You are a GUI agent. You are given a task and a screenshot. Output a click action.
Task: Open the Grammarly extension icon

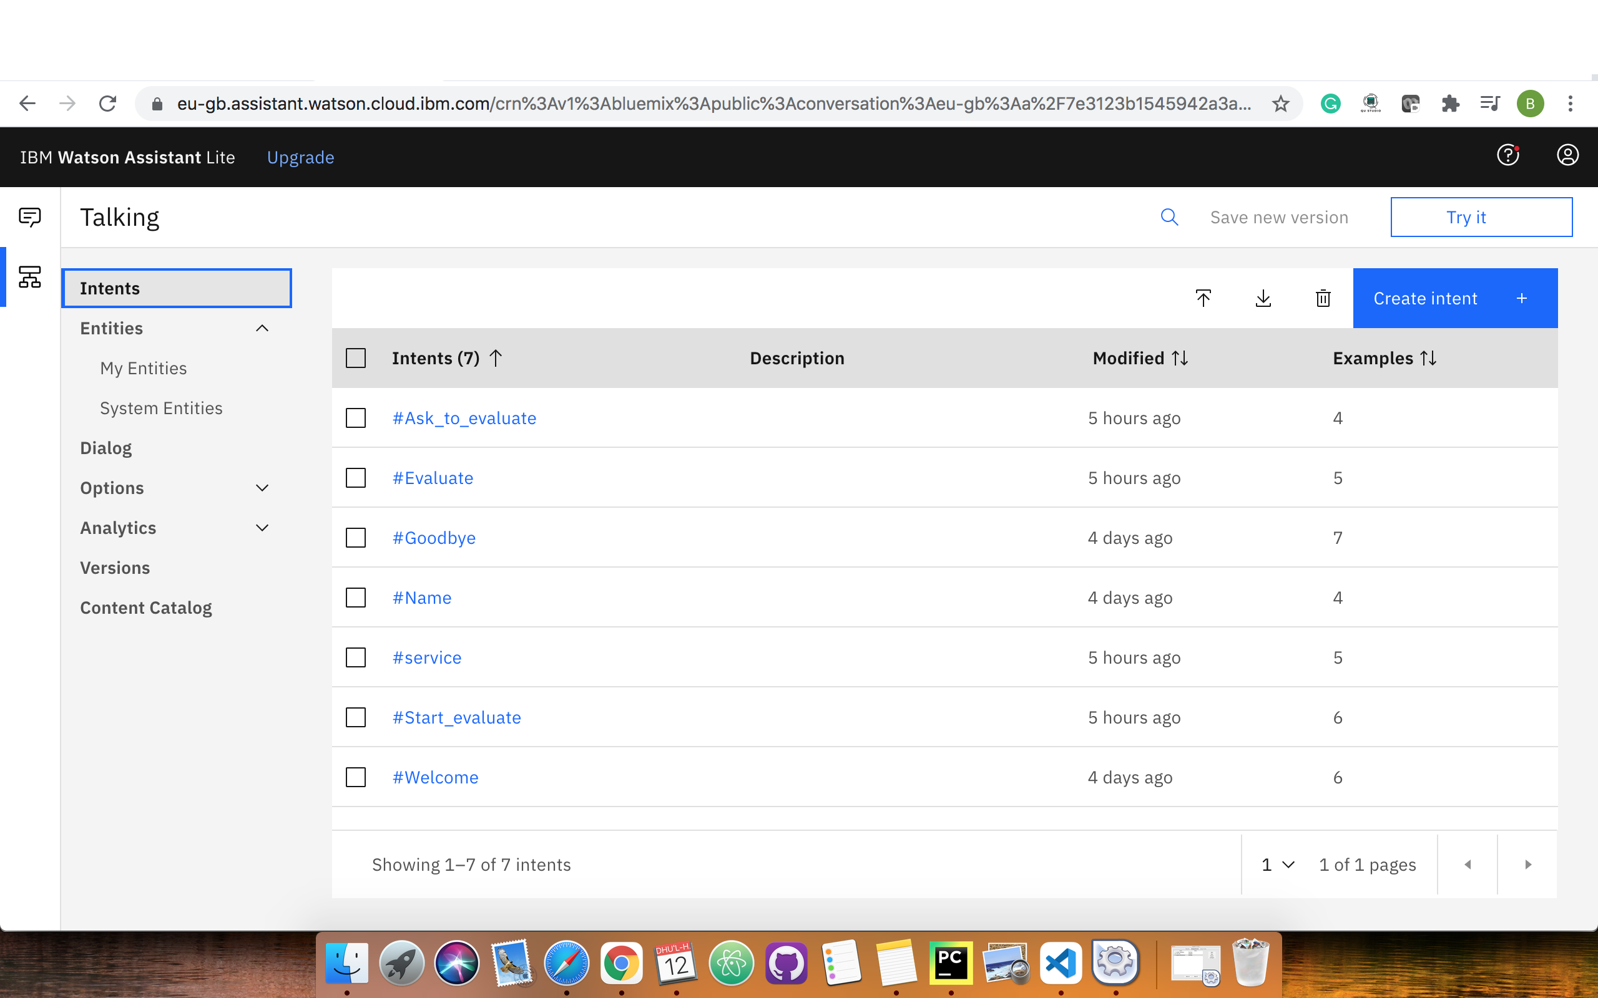pos(1330,103)
